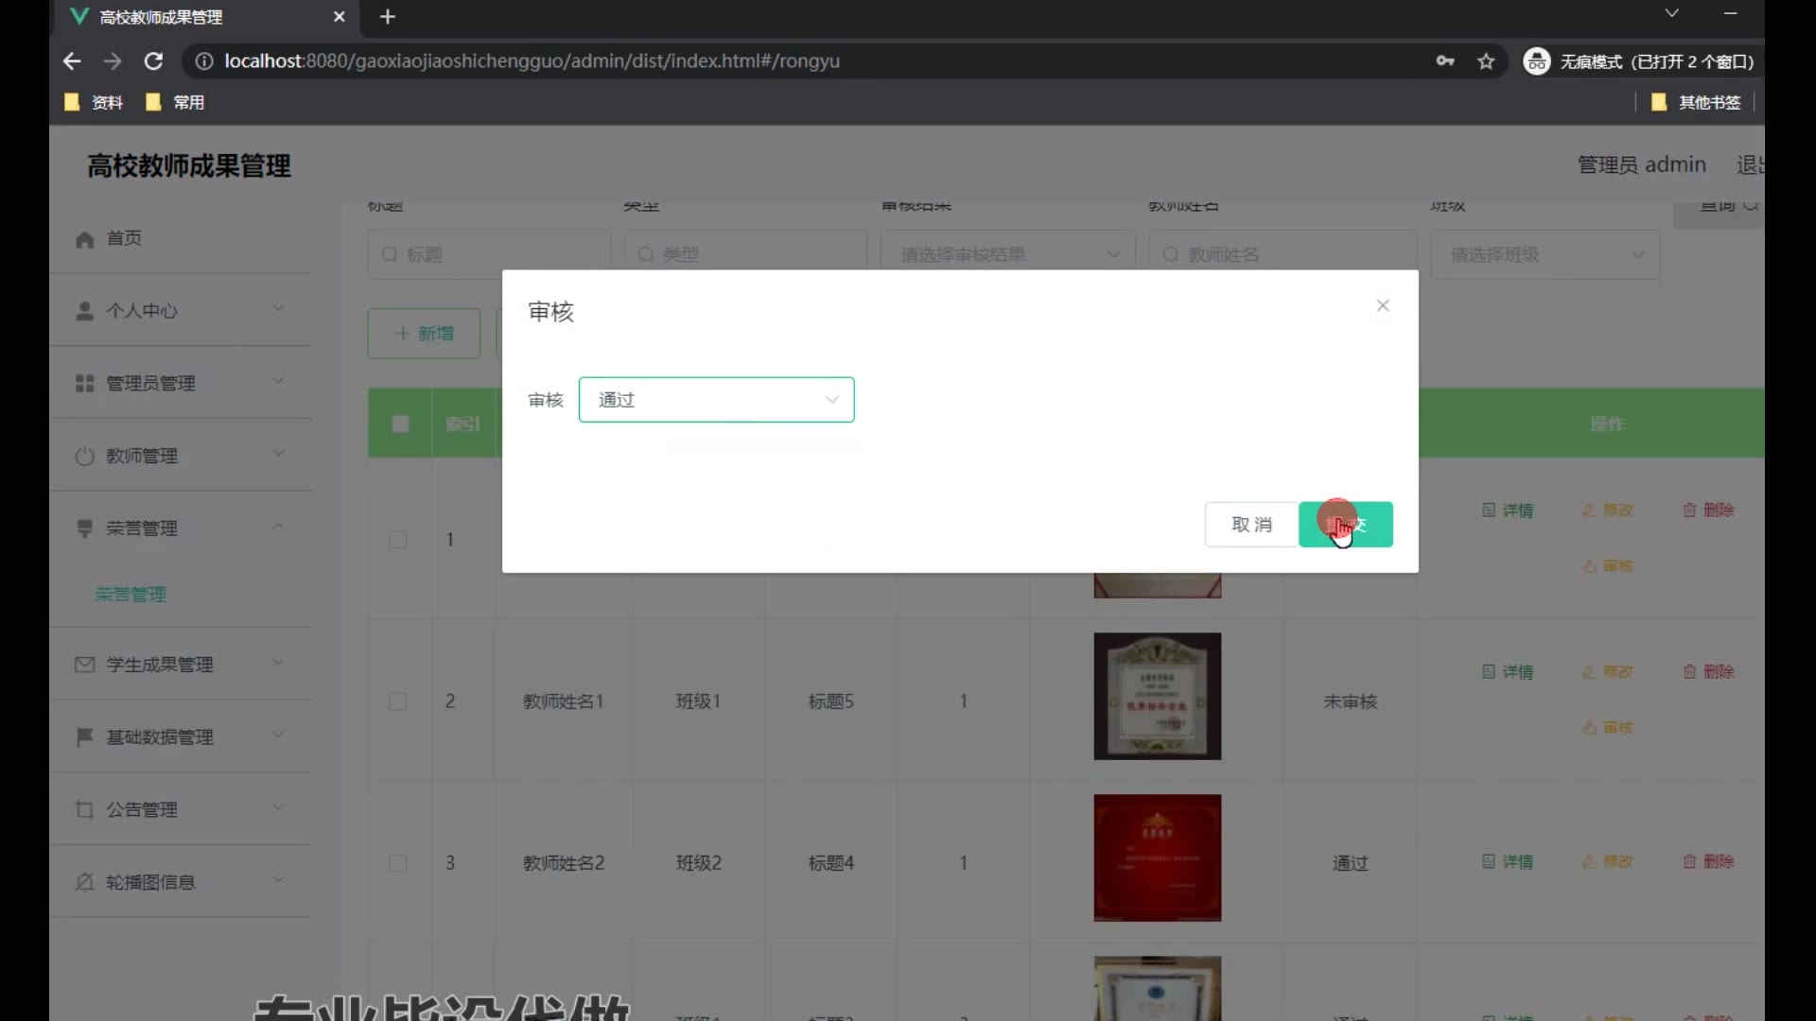Open new browser tab with plus icon

coord(387,16)
